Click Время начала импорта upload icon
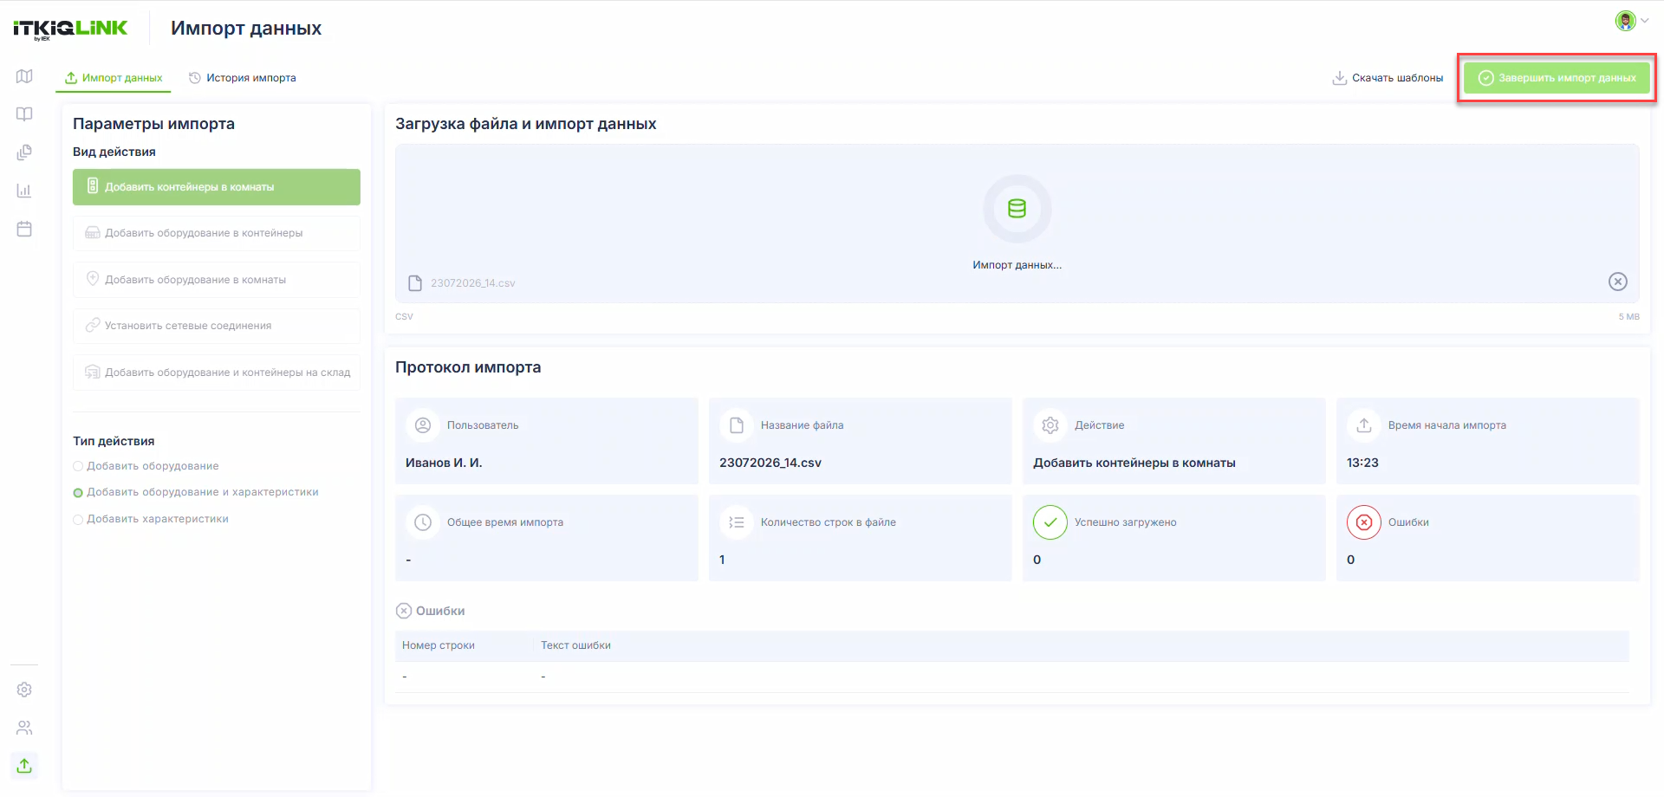Image resolution: width=1664 pixels, height=797 pixels. point(1364,425)
